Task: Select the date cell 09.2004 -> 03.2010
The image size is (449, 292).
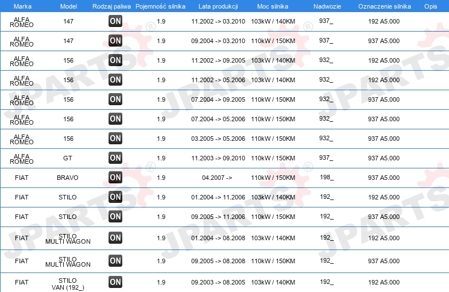Action: (x=218, y=41)
